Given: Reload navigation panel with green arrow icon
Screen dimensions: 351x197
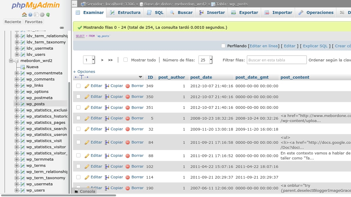Looking at the screenshot, I should (48, 15).
